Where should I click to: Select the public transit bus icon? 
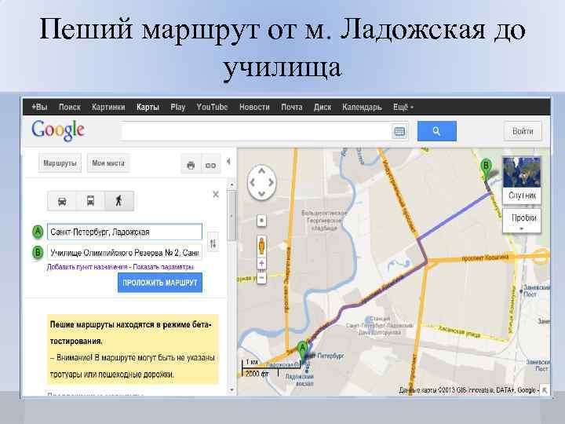click(x=90, y=201)
